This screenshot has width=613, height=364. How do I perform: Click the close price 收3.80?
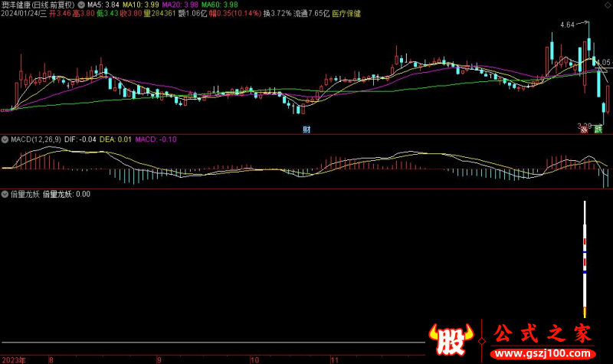coord(131,14)
